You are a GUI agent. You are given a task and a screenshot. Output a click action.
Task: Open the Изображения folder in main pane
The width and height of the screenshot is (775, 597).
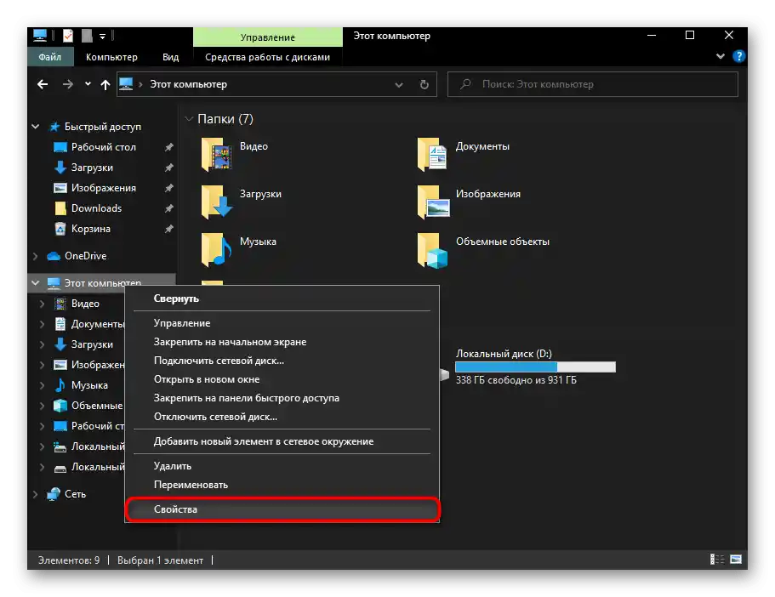point(433,202)
